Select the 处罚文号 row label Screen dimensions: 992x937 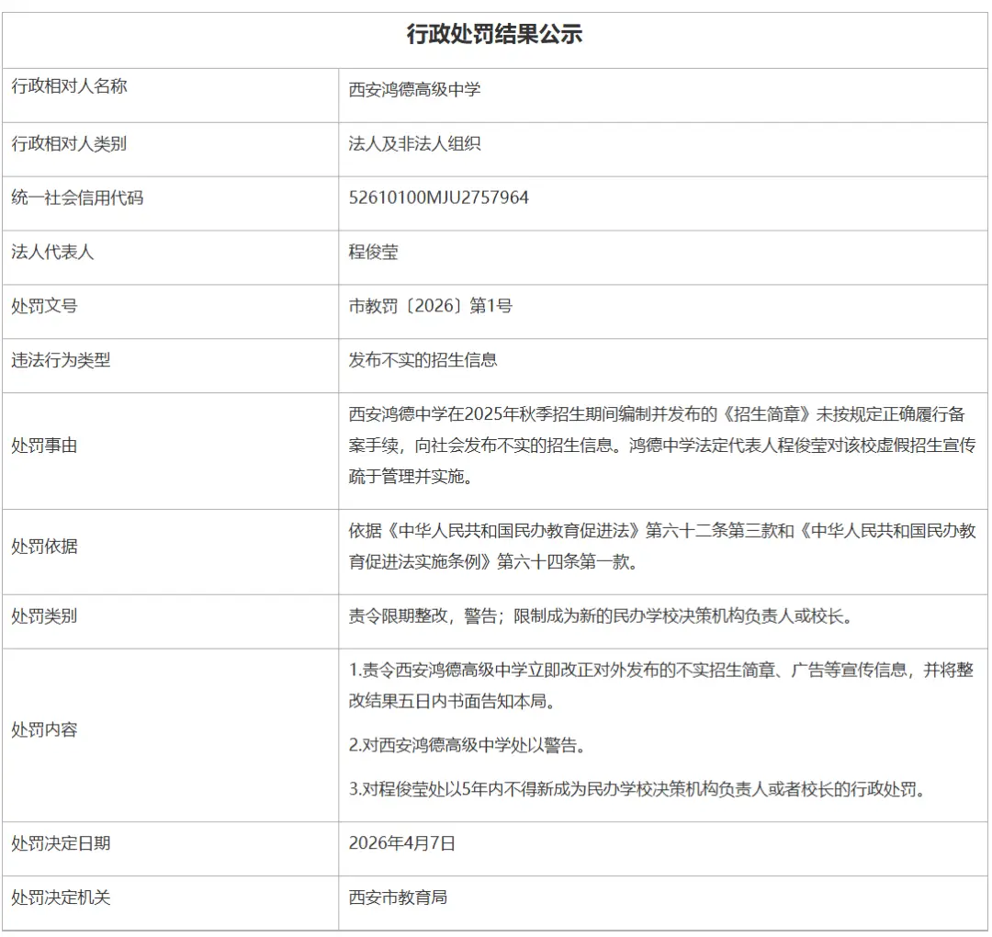pyautogui.click(x=44, y=306)
